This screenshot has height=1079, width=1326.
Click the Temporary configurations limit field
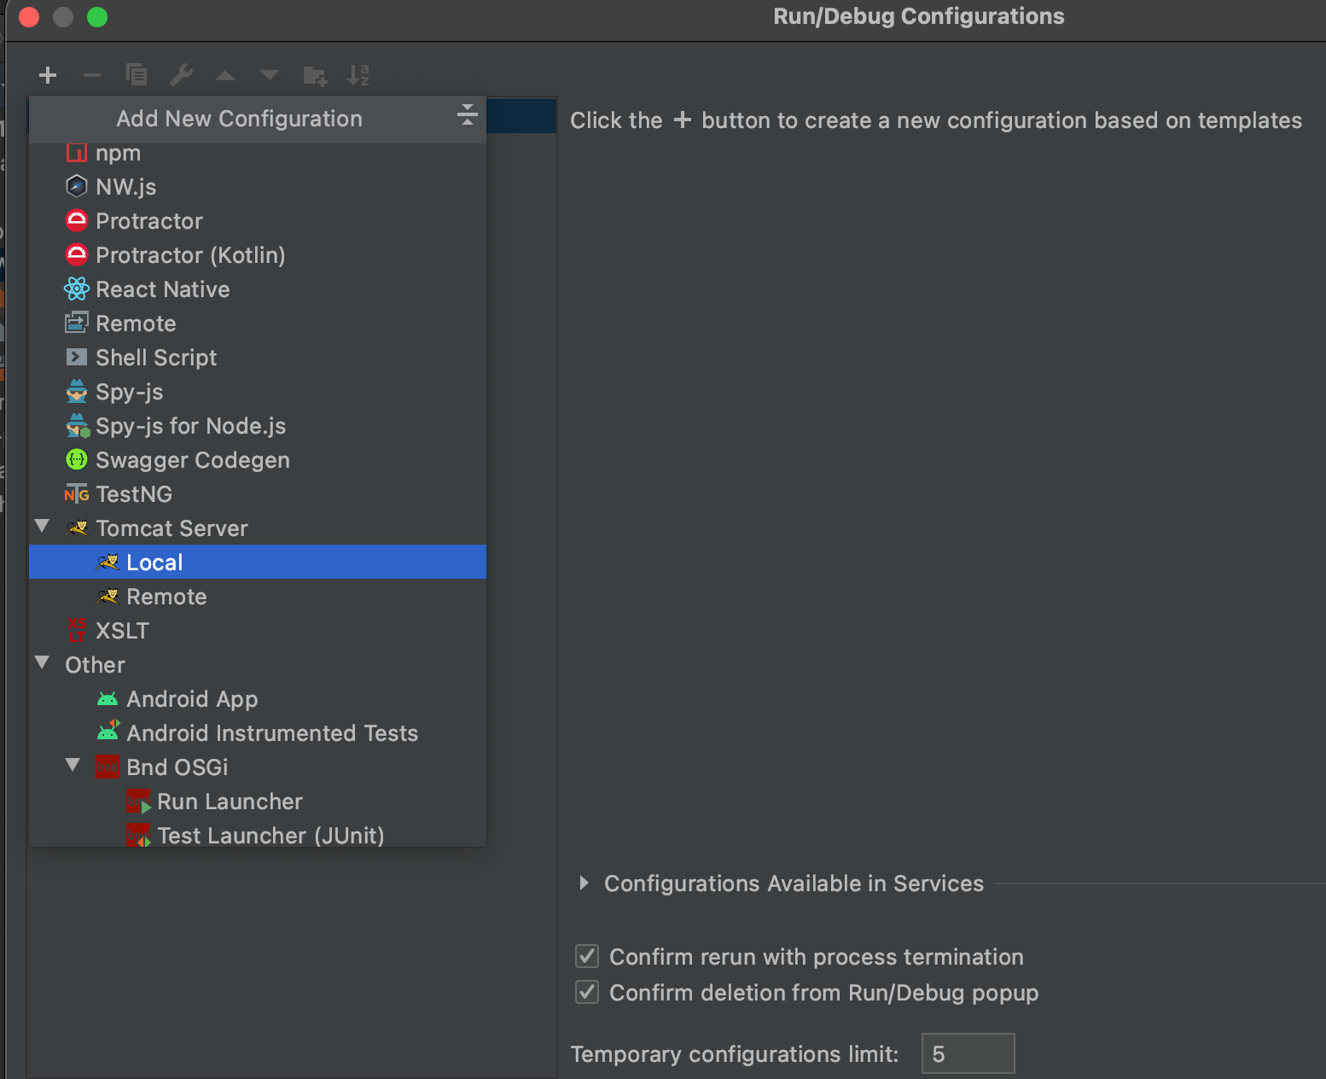968,1053
